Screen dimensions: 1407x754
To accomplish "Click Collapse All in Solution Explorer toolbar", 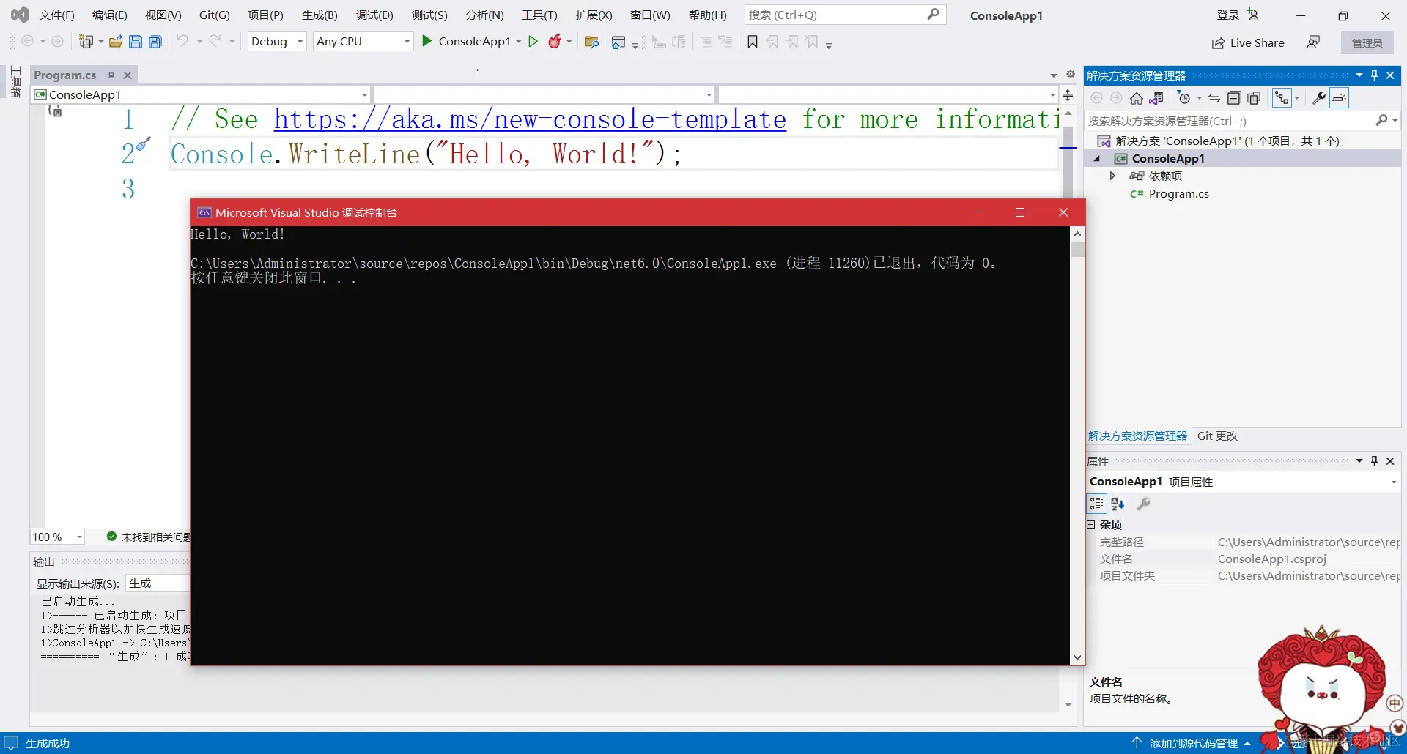I will tap(1234, 98).
